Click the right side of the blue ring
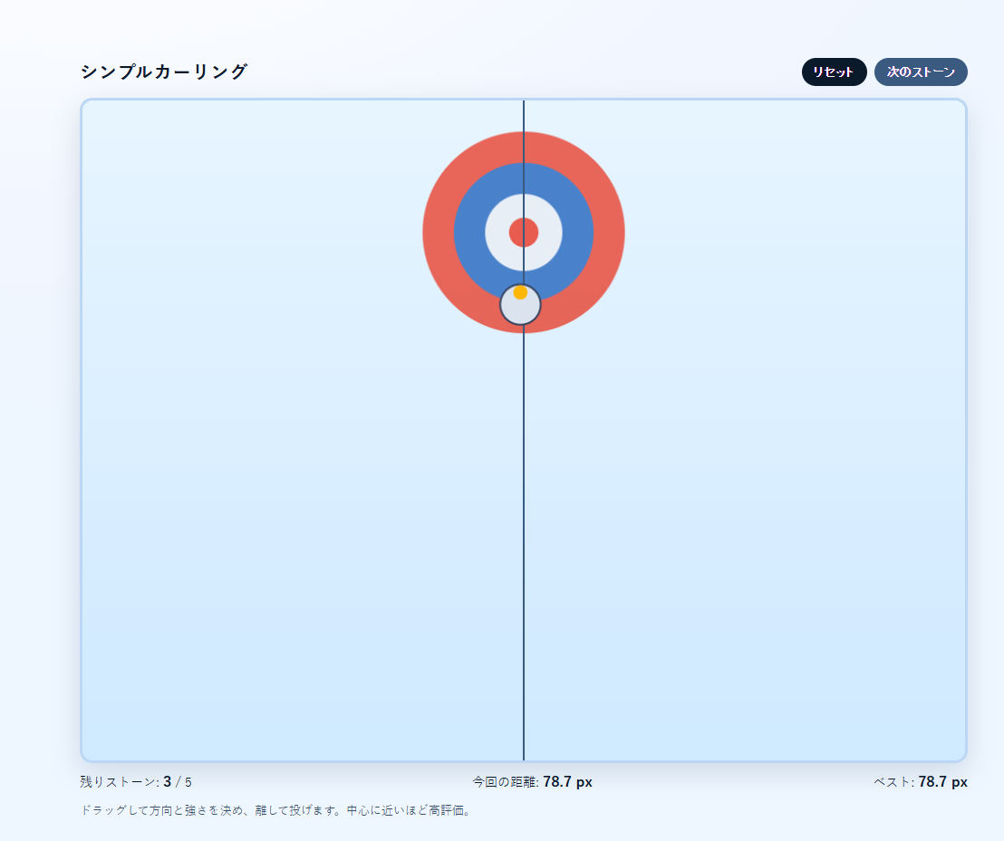This screenshot has width=1004, height=841. click(x=578, y=233)
